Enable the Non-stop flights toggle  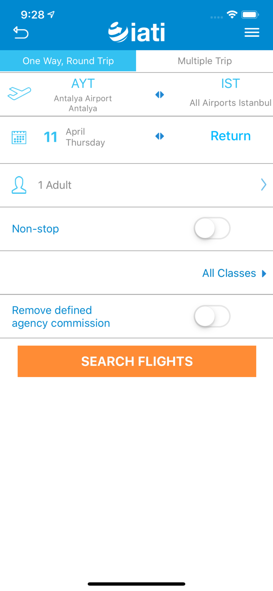point(212,228)
